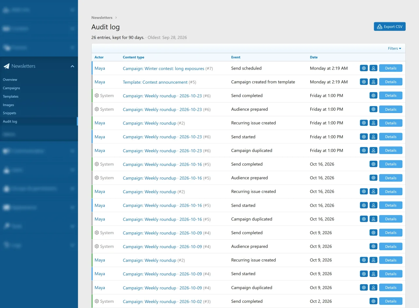Go to Campaigns in the sidebar
The image size is (419, 308).
11,88
